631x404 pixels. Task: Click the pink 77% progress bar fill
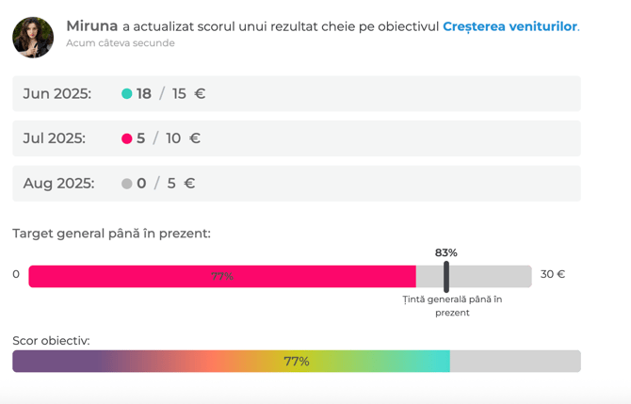222,277
